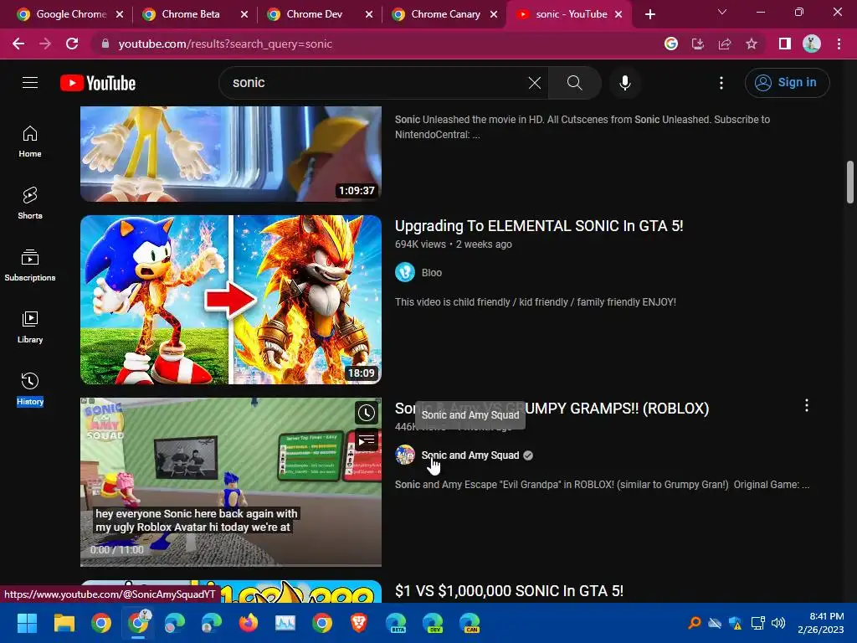The image size is (857, 643).
Task: Open Grumpy Gramps Roblox video preview
Action: tap(231, 481)
